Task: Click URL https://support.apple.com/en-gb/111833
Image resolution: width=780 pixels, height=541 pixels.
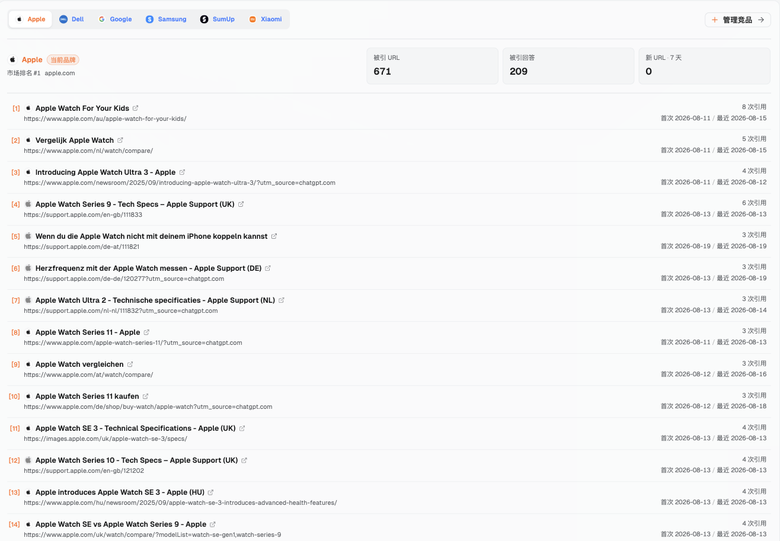Action: (83, 215)
